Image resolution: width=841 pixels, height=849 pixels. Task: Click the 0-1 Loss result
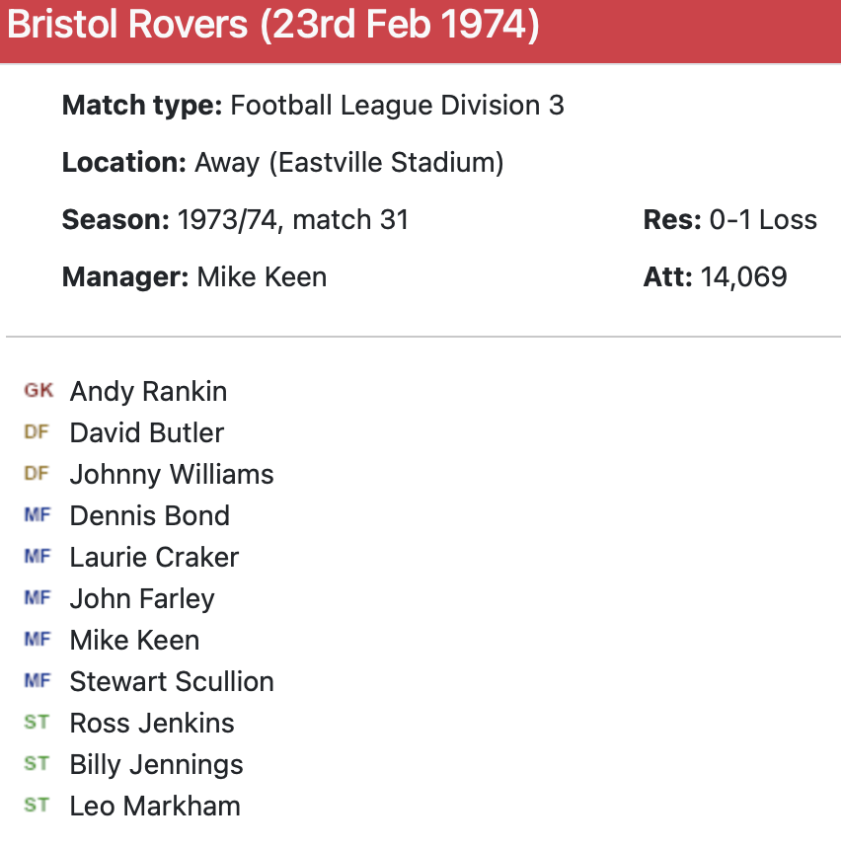[x=762, y=219]
